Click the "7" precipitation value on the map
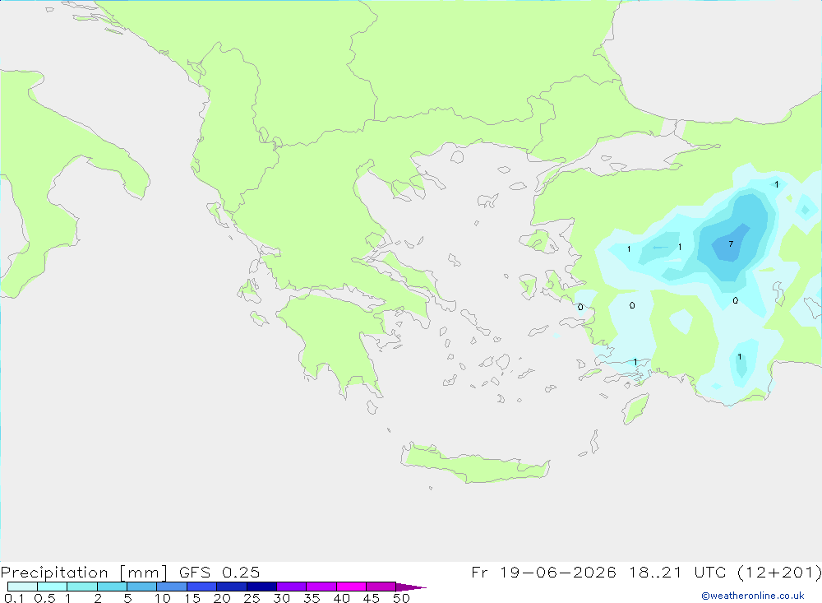 (731, 244)
